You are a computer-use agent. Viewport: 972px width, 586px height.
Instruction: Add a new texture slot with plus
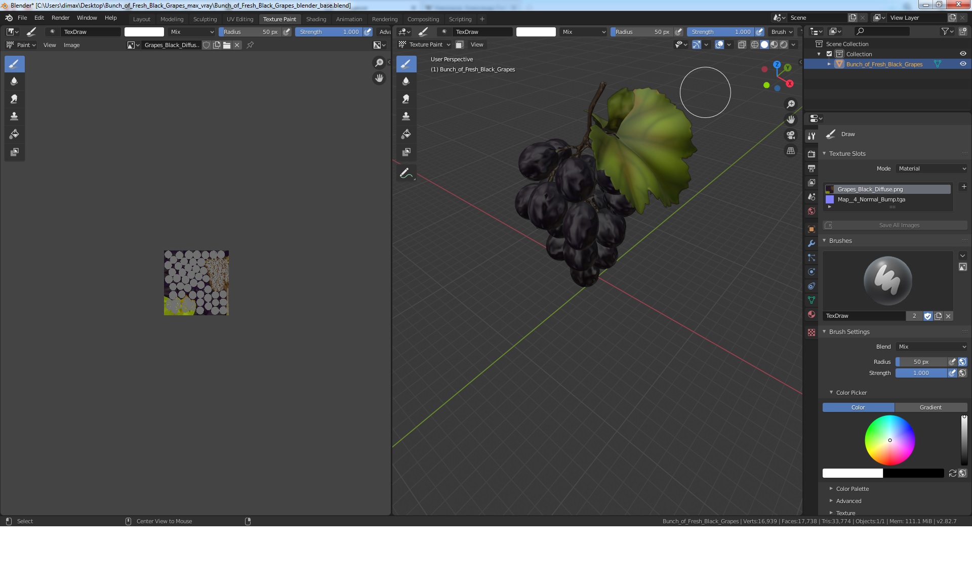(964, 187)
